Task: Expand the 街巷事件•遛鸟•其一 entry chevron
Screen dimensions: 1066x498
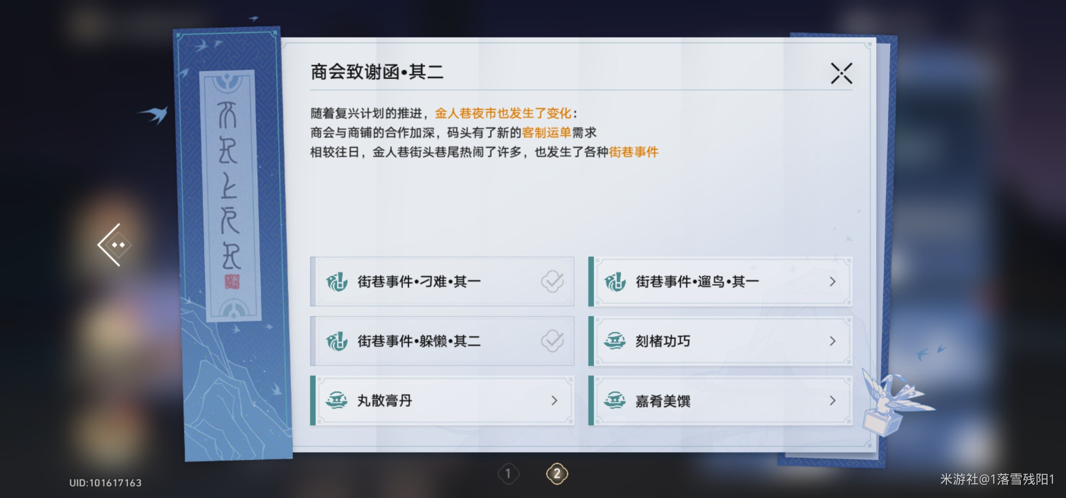Action: (x=832, y=281)
